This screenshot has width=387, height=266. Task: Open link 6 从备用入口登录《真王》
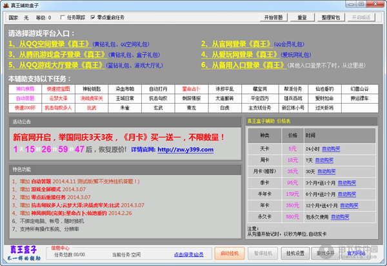tap(243, 65)
